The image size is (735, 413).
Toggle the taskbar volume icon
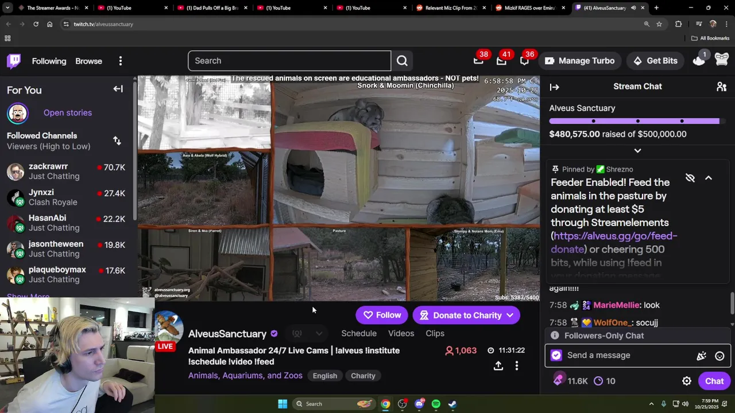[685, 404]
